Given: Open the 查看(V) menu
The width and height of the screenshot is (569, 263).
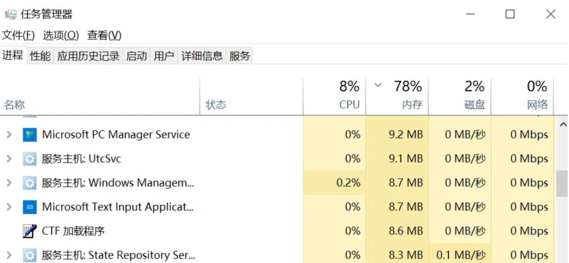Looking at the screenshot, I should pyautogui.click(x=104, y=35).
